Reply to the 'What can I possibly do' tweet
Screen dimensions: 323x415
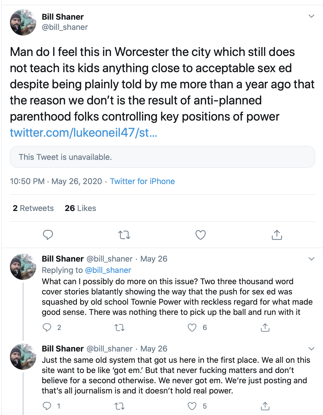click(x=47, y=327)
